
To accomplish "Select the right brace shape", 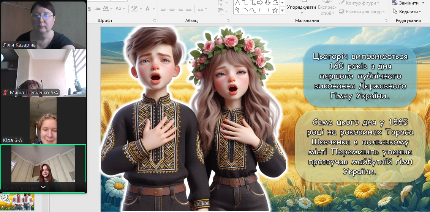I will [267, 10].
